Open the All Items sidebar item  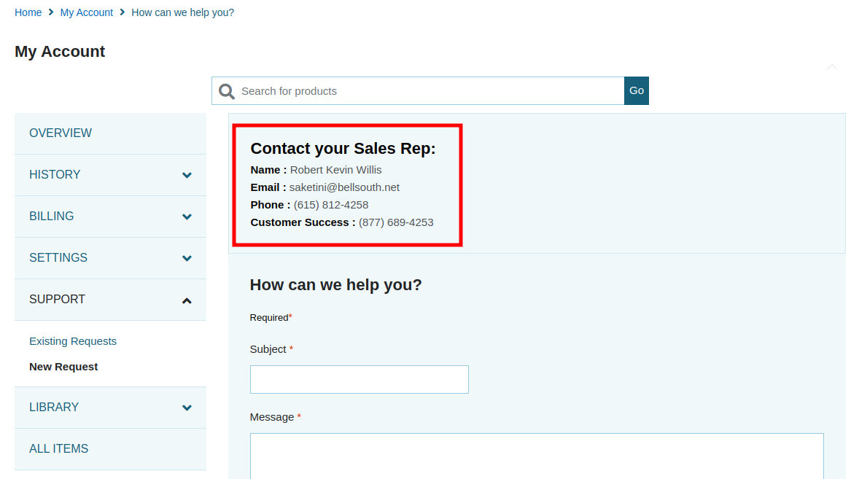pos(58,449)
